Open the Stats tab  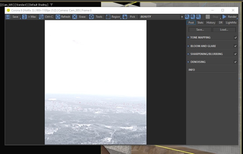200,23
